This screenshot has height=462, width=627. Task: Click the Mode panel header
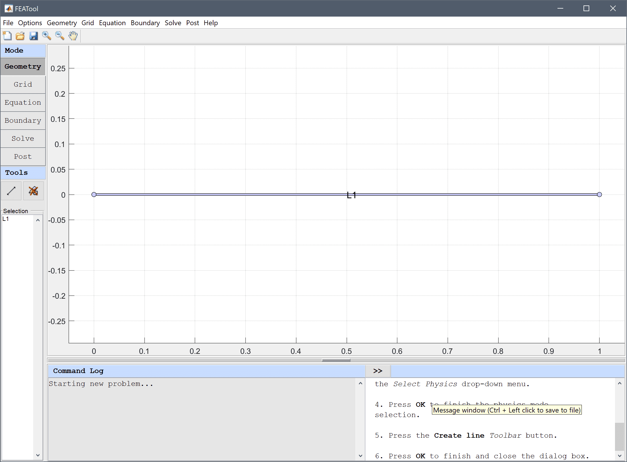tap(23, 51)
